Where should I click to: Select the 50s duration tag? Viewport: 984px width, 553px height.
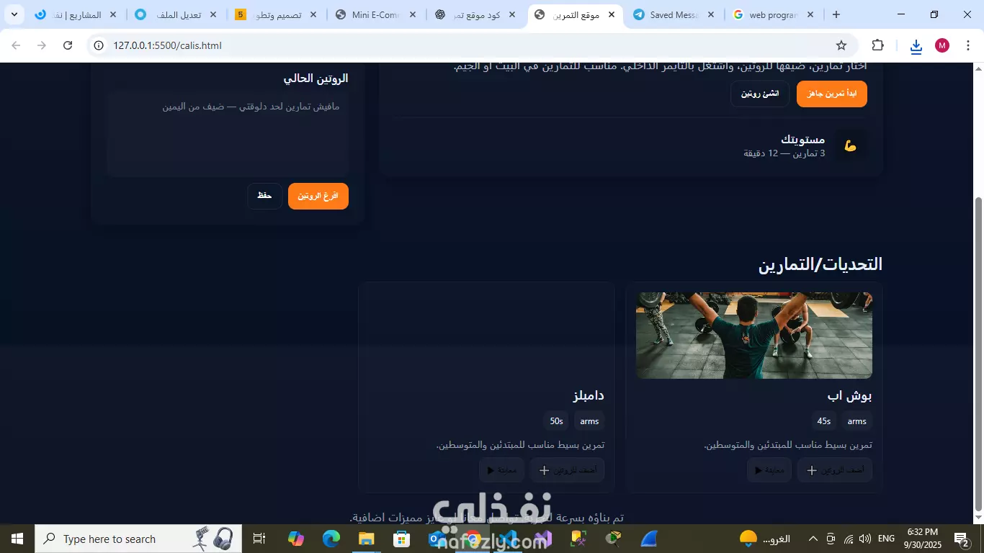(x=556, y=421)
